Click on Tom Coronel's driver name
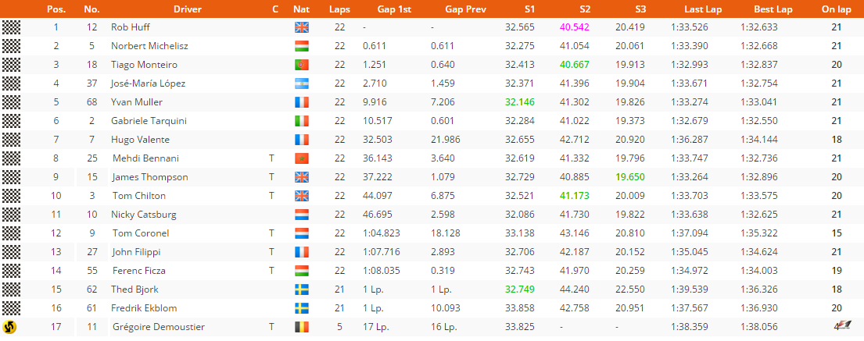The height and width of the screenshot is (341, 864). [x=135, y=233]
